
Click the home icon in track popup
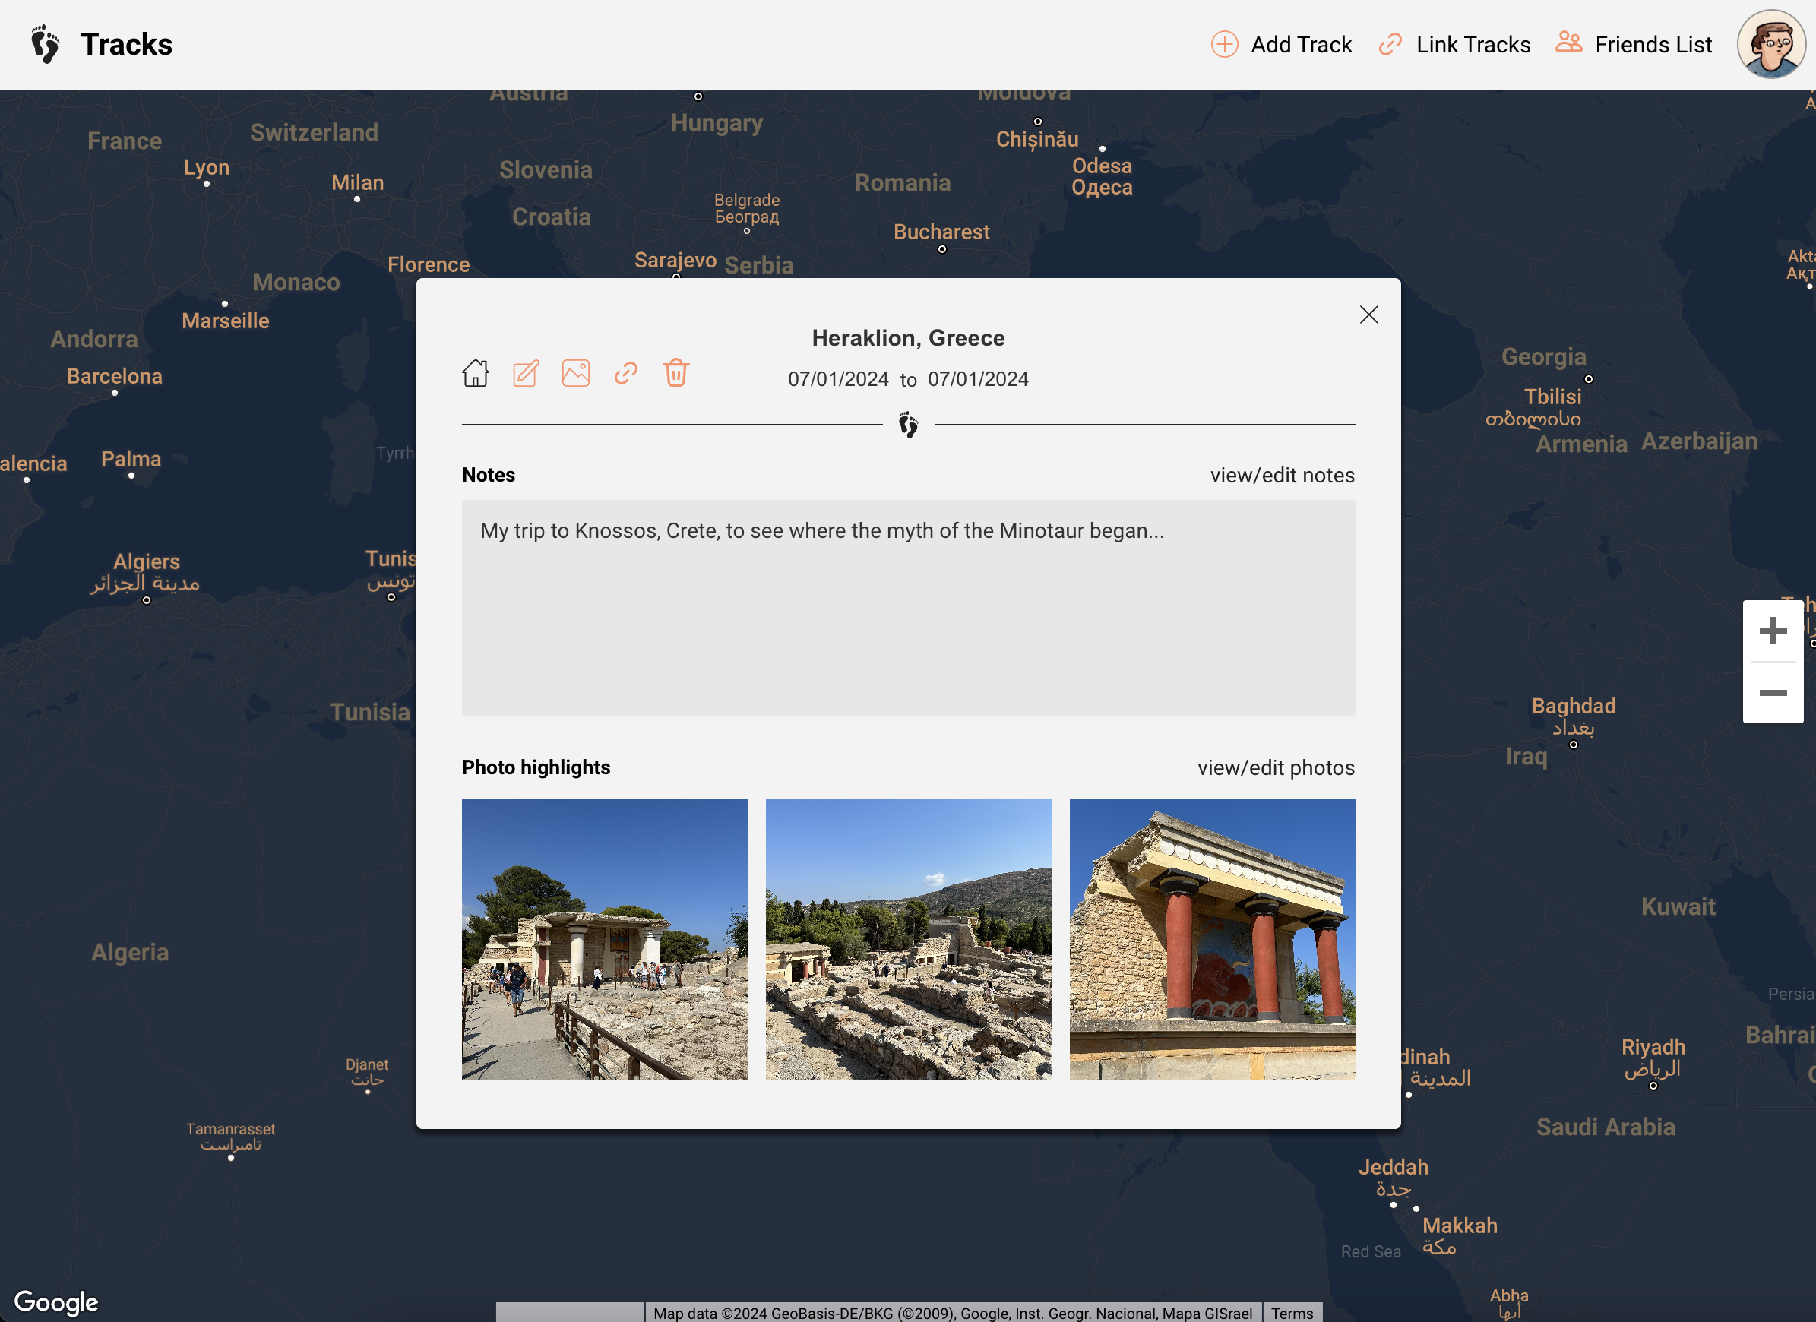click(475, 373)
